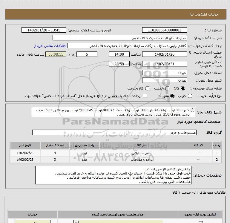The width and height of the screenshot is (230, 223).
Task: Choose the جزیی purchase process option
Action: tap(190, 96)
